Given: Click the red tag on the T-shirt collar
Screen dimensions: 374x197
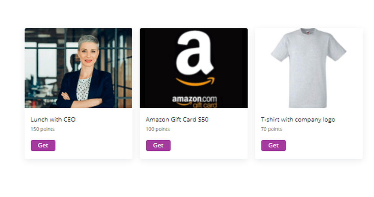Looking at the screenshot, I should (x=308, y=32).
